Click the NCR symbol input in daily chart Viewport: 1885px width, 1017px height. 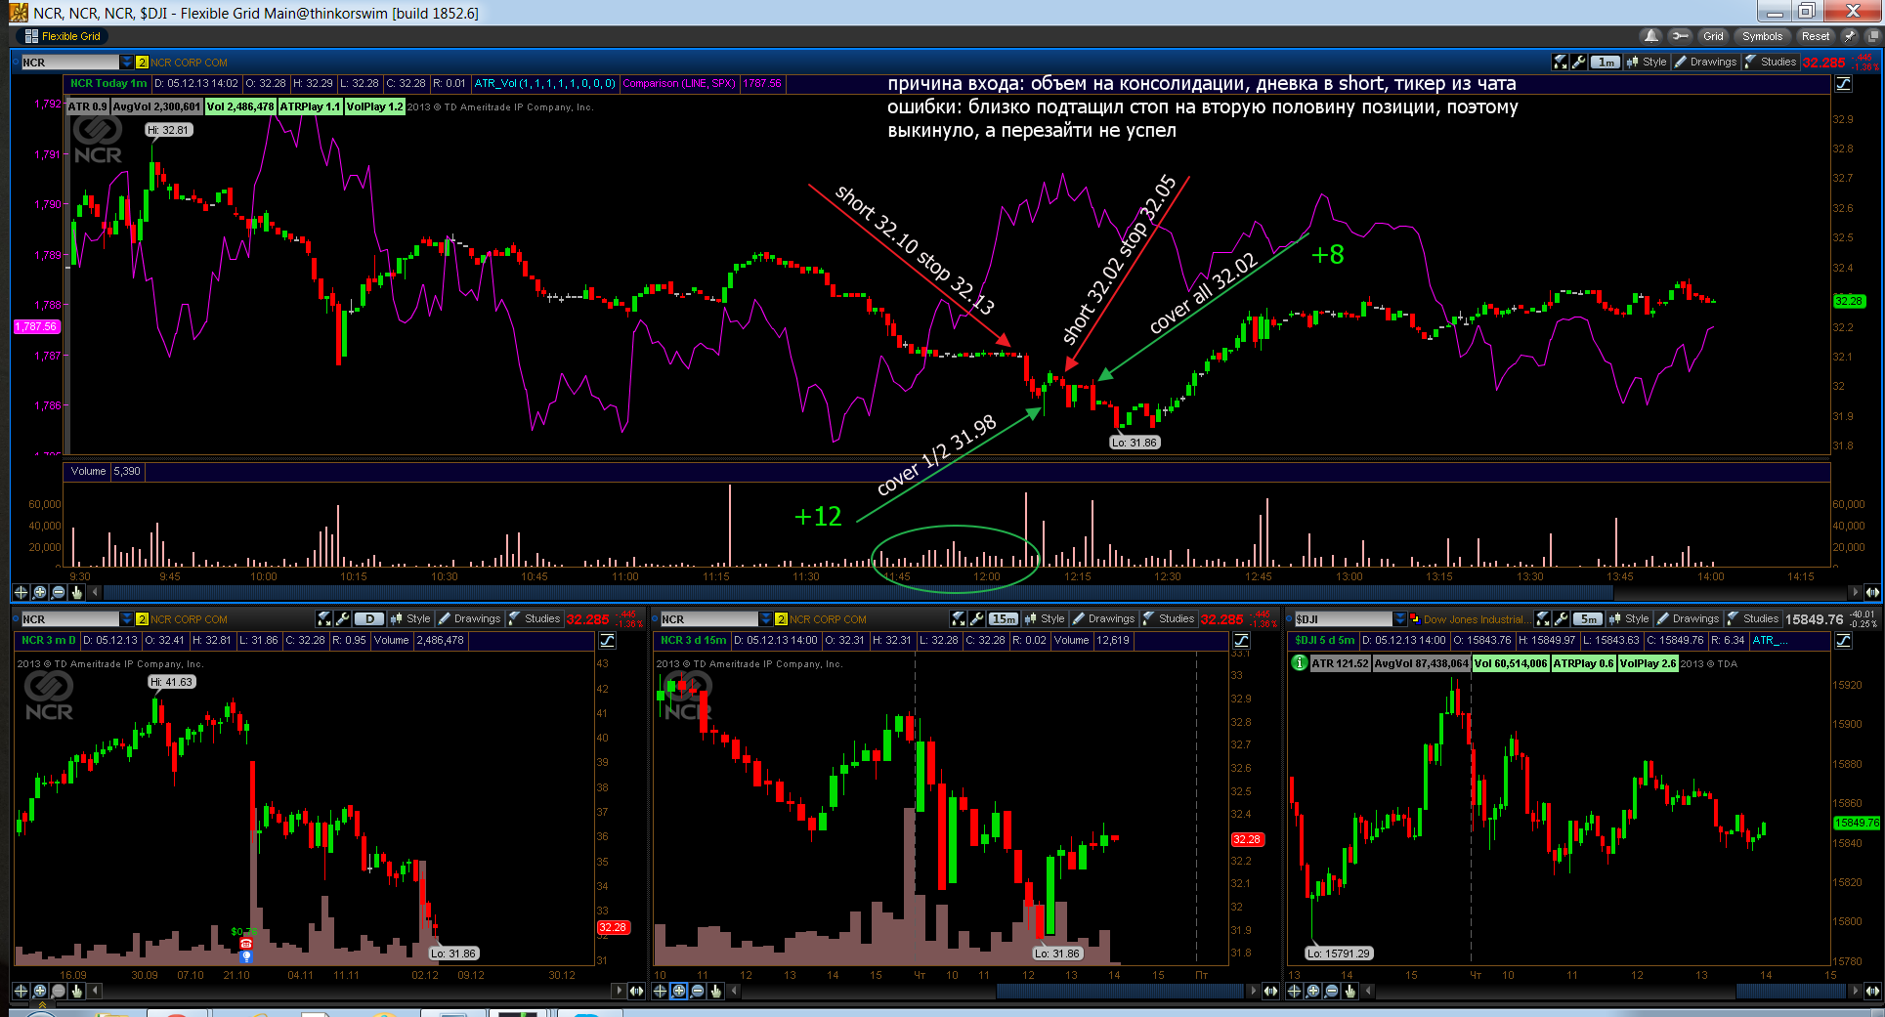(x=69, y=618)
